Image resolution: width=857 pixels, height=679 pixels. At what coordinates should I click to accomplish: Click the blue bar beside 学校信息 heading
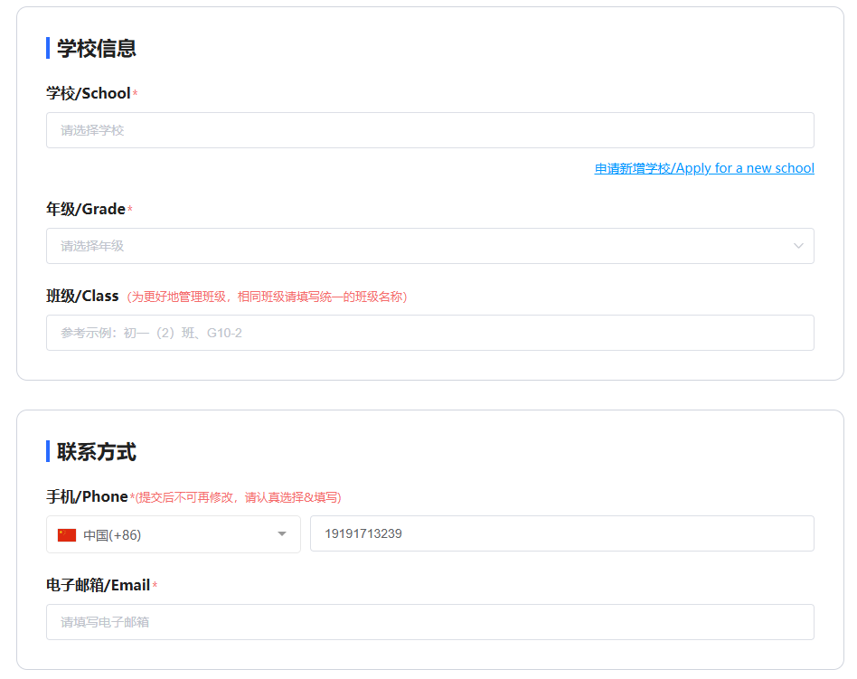[x=48, y=48]
